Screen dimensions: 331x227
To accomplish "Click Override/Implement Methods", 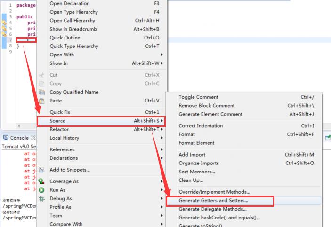I will click(214, 192).
